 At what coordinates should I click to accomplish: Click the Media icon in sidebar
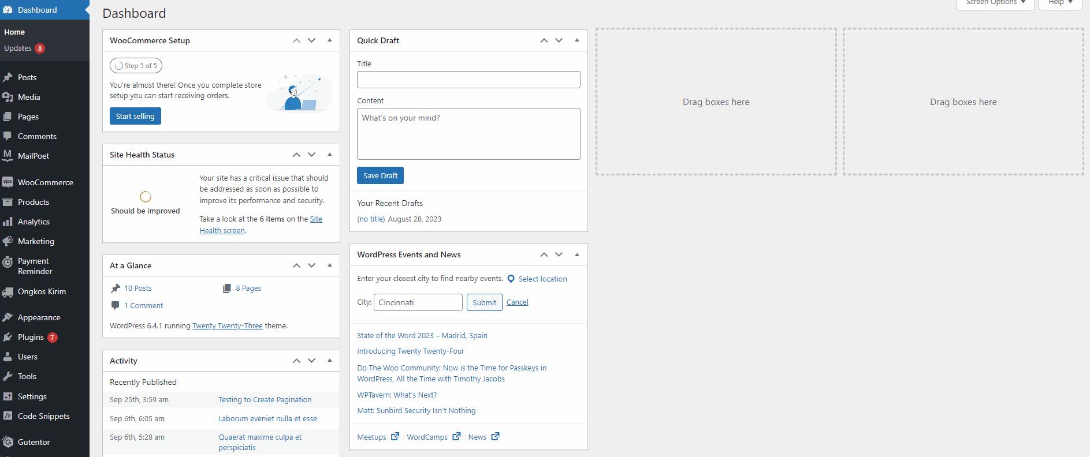8,97
